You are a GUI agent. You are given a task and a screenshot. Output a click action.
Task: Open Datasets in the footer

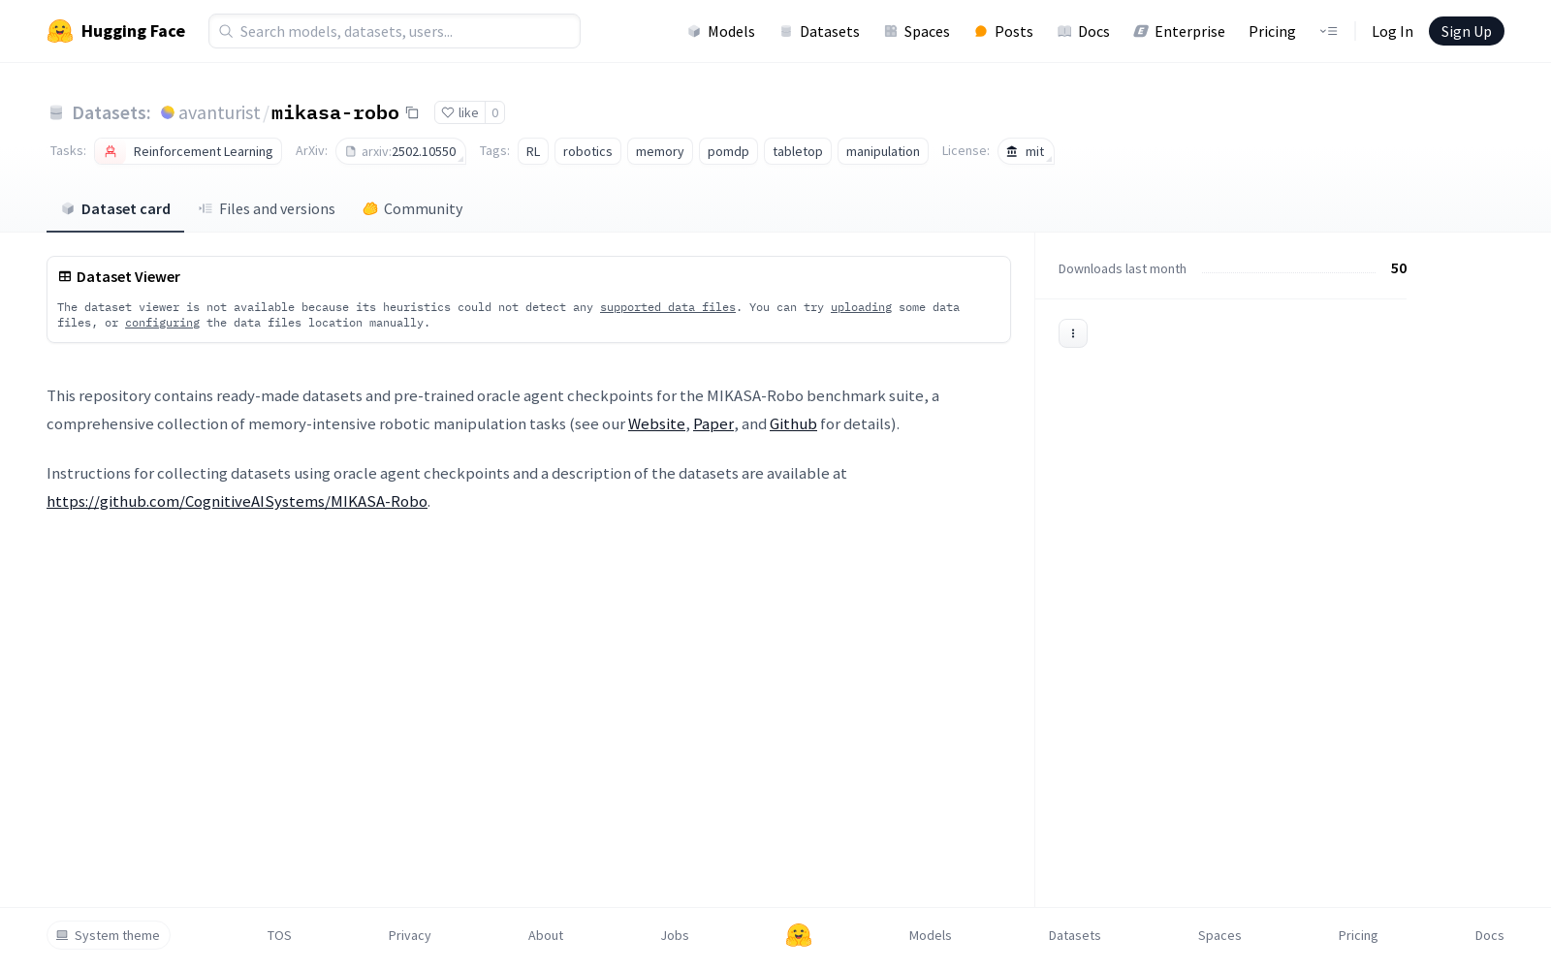click(1075, 935)
